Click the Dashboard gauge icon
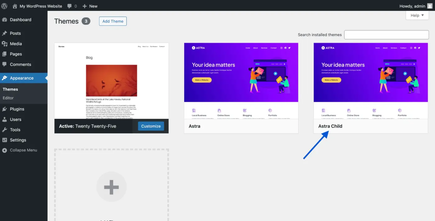The image size is (435, 221). (5, 20)
